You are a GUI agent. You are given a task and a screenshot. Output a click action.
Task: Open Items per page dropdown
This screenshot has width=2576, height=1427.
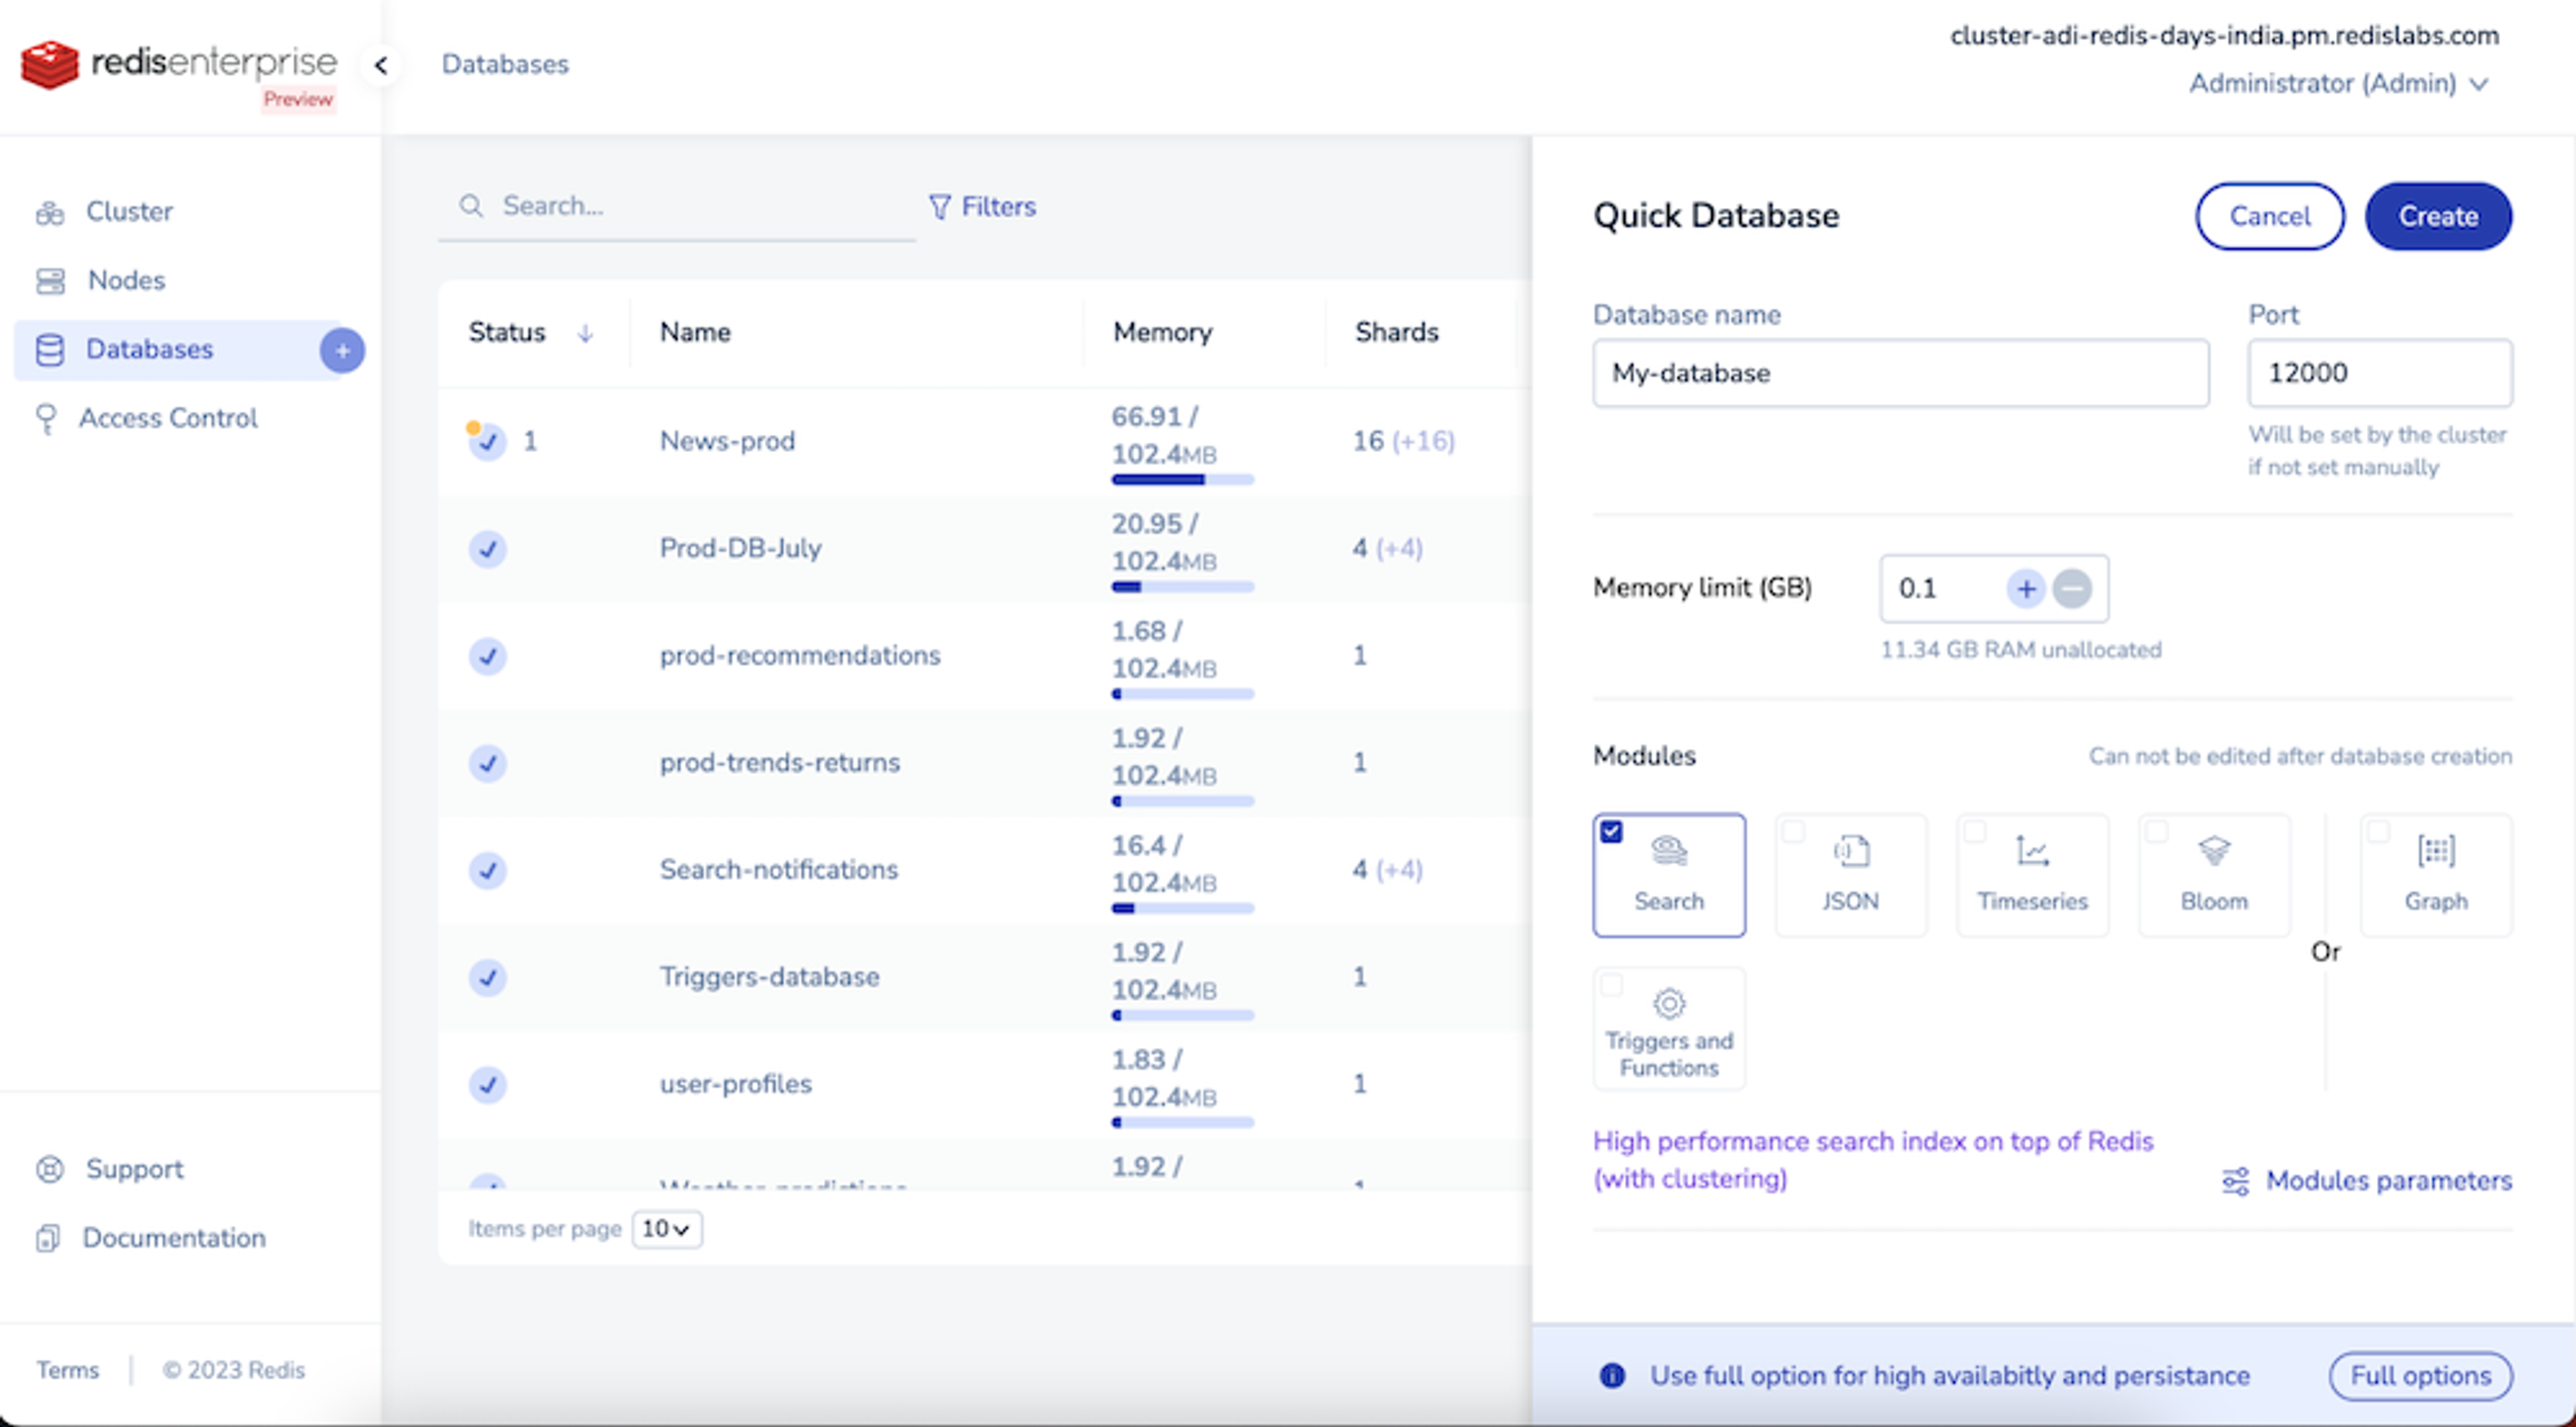(x=666, y=1229)
